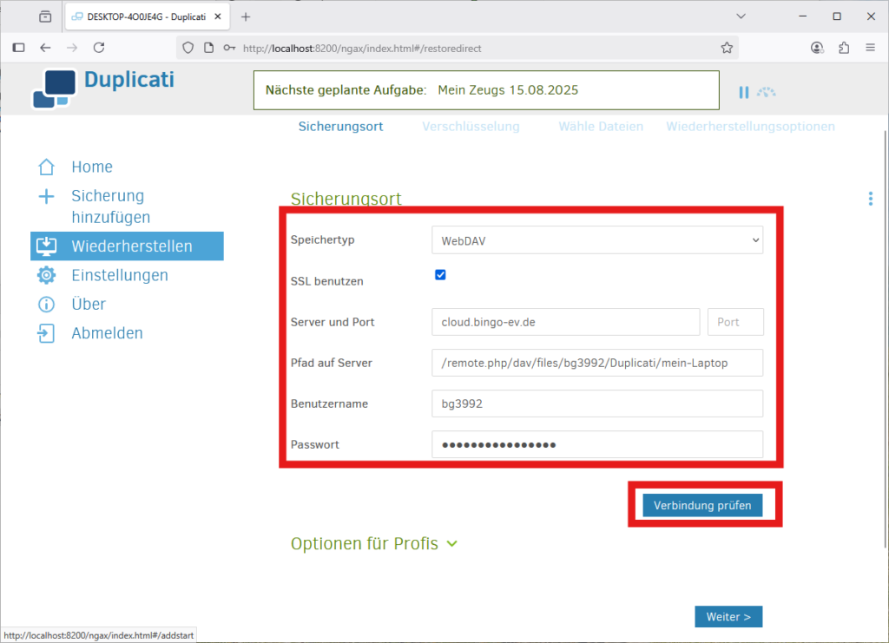Select Wiederherstellen in the sidebar
The width and height of the screenshot is (889, 643).
(x=127, y=246)
